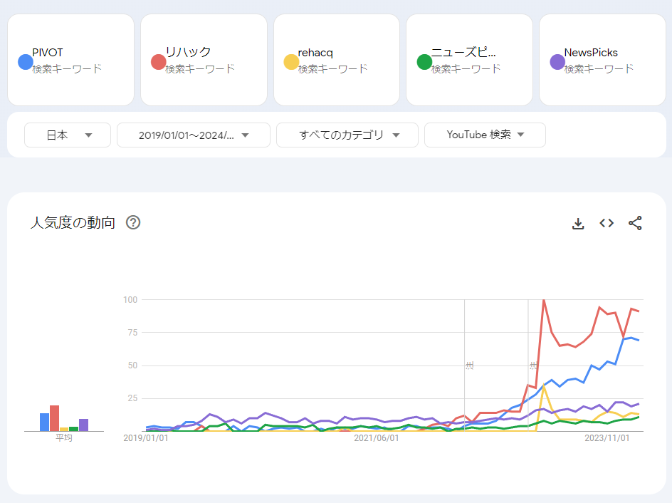
Task: Open the すべてのカテゴリ category dropdown
Action: 347,135
